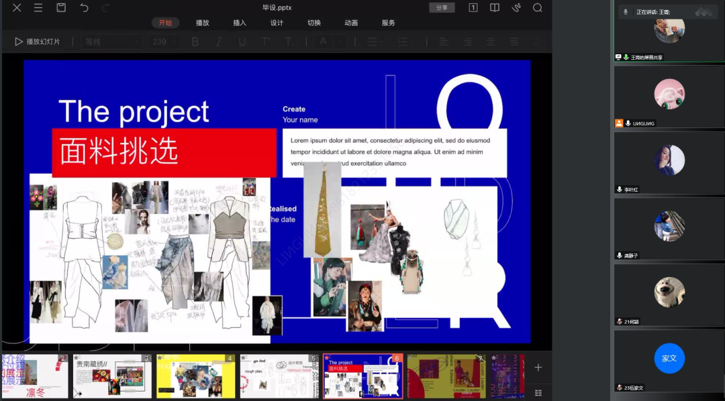Toggle bold text formatting
Screen dimensions: 725x401
195,42
